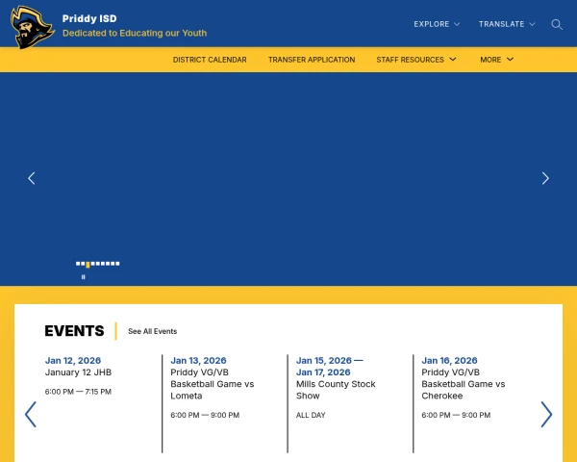Click the Jan 16, 2026 date

(x=449, y=360)
